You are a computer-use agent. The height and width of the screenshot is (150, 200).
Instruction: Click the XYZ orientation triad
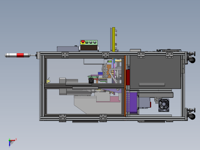[x=12, y=142]
